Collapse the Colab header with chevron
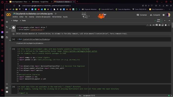 pos(169,20)
